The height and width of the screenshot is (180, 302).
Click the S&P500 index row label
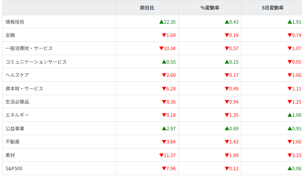point(14,168)
